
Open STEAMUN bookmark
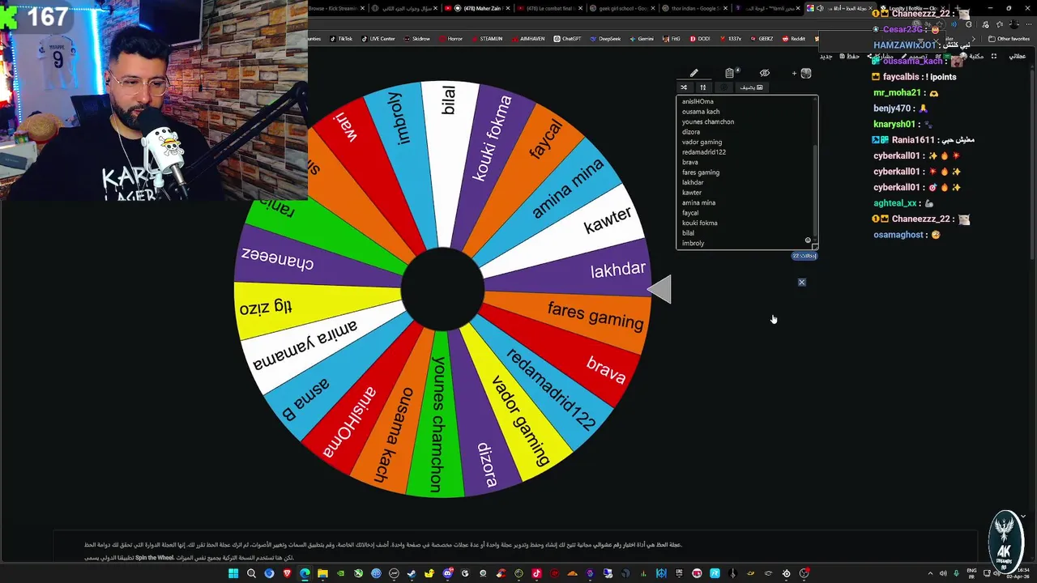tap(487, 38)
